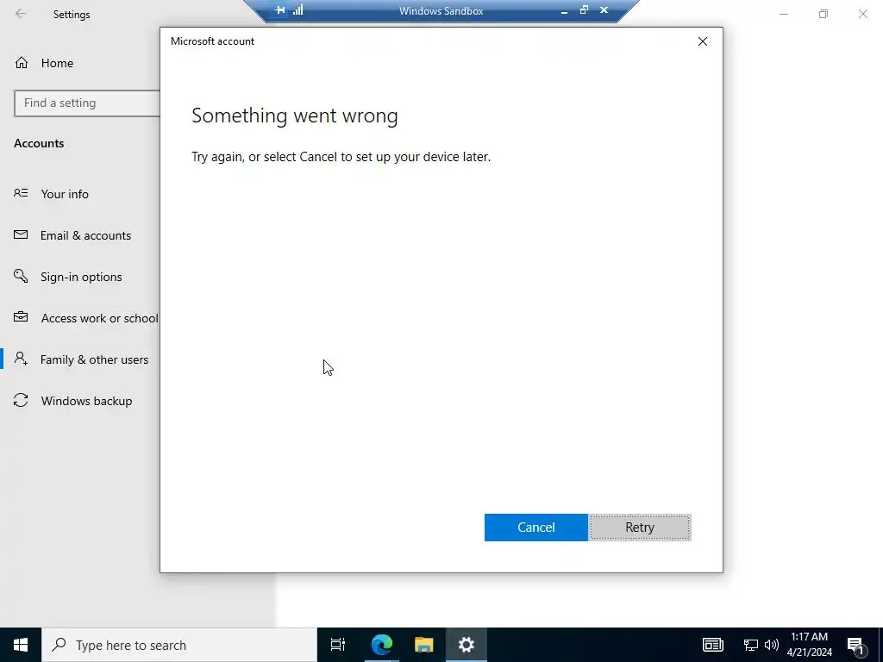Pin the Windows Sandbox connection bar

tap(280, 10)
